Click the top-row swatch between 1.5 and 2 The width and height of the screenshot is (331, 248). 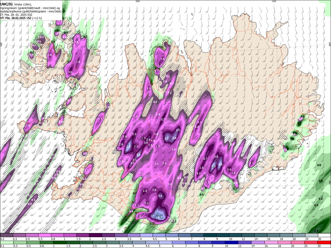point(83,235)
